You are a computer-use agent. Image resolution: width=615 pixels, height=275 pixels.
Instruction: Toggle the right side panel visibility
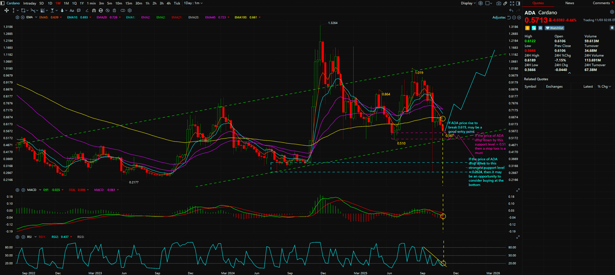518,3
